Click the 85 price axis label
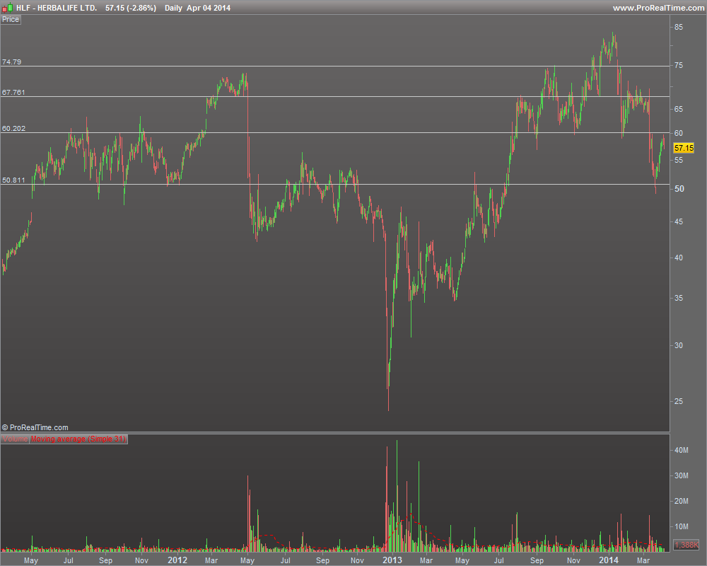The height and width of the screenshot is (566, 707). pyautogui.click(x=679, y=27)
